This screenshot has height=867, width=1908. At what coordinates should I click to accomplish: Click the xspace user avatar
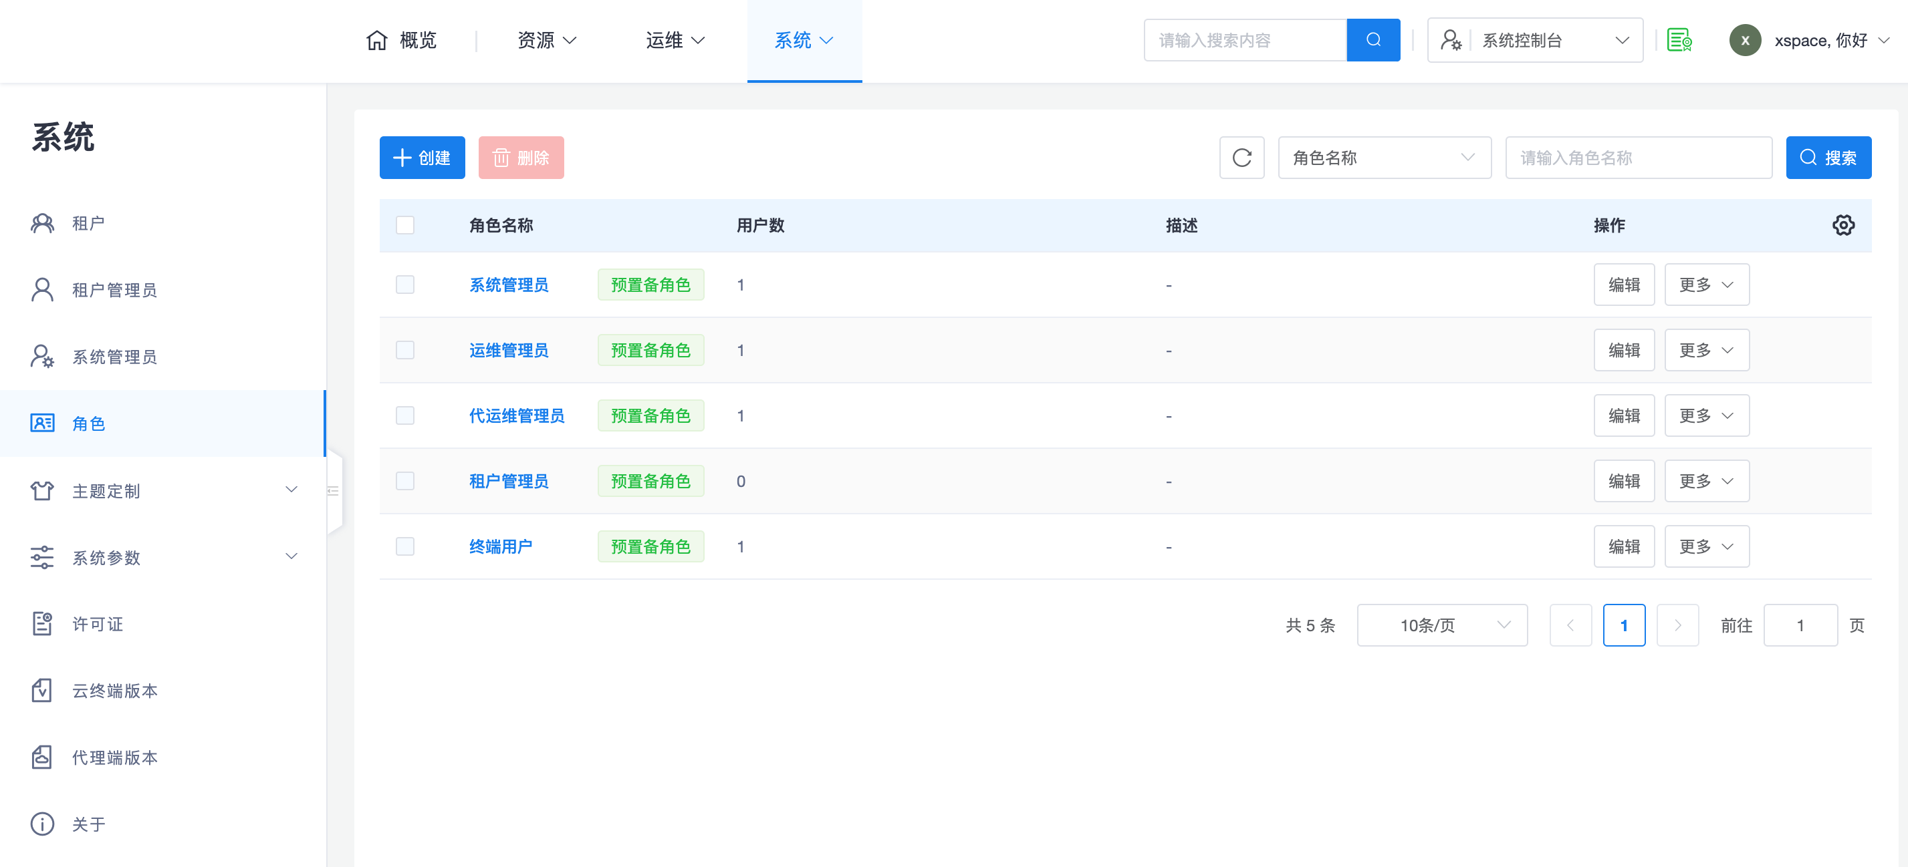point(1745,40)
